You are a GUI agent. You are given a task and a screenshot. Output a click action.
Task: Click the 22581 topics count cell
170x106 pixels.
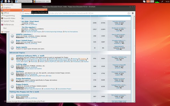click(95, 23)
